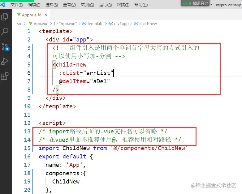This screenshot has width=242, height=194.
Task: Click the div#app breadcrumb segment
Action: [x=119, y=24]
